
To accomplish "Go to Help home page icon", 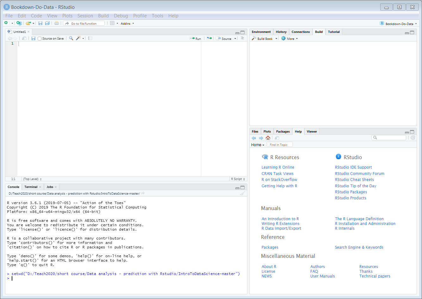I will (x=268, y=138).
